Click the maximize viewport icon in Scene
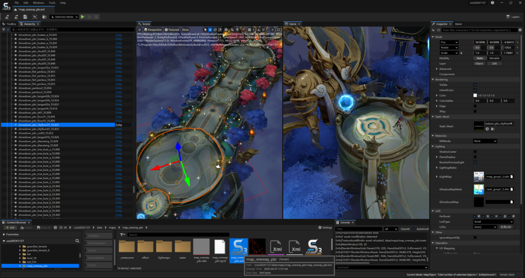This screenshot has width=525, height=278. 278,30
